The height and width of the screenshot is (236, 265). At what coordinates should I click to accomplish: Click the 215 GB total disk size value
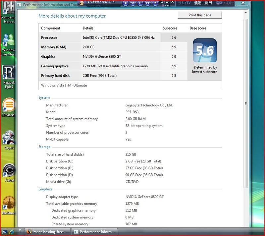point(131,154)
